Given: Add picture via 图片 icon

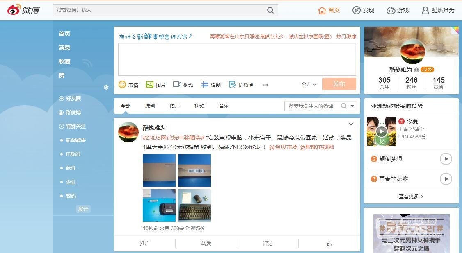Looking at the screenshot, I should (150, 85).
